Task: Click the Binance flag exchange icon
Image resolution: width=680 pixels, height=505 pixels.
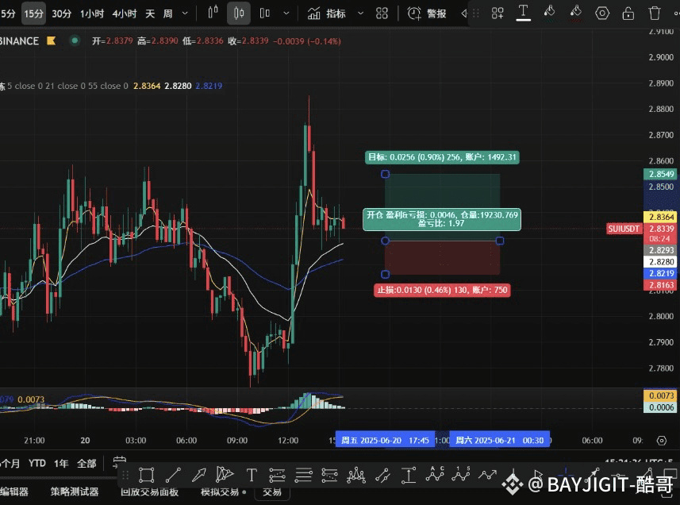Action: tap(51, 40)
